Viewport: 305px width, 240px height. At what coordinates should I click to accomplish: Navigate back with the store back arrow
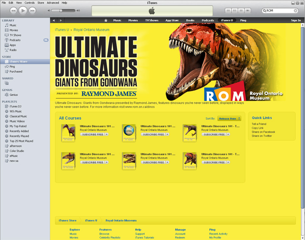coord(54,20)
